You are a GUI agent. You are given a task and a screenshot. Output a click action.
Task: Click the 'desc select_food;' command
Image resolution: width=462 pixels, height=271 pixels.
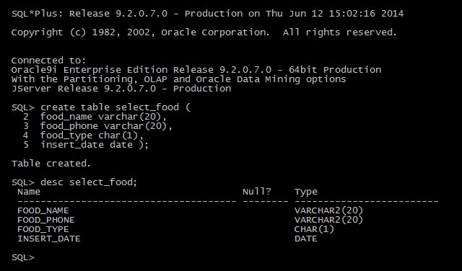point(89,182)
